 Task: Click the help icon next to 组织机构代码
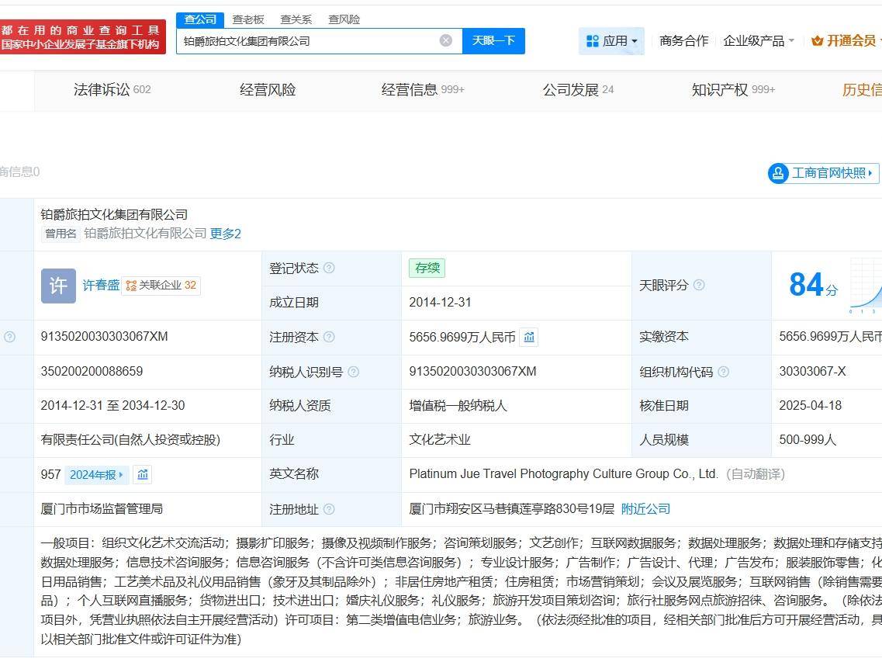[x=724, y=372]
